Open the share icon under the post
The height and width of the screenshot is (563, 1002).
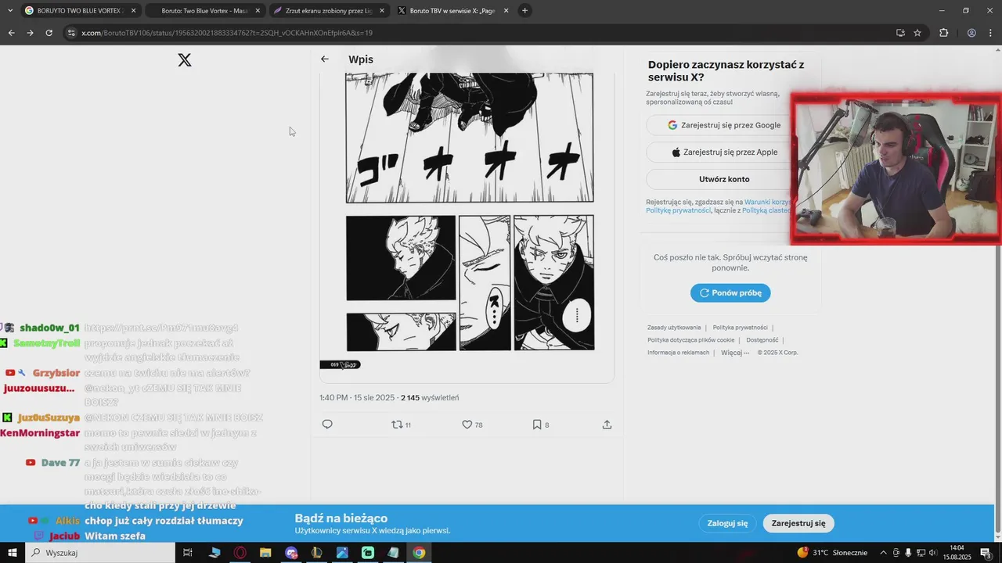(607, 425)
